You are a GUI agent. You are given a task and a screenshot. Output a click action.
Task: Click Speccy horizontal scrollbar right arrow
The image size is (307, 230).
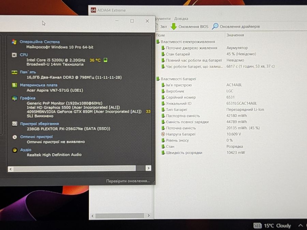(148, 168)
